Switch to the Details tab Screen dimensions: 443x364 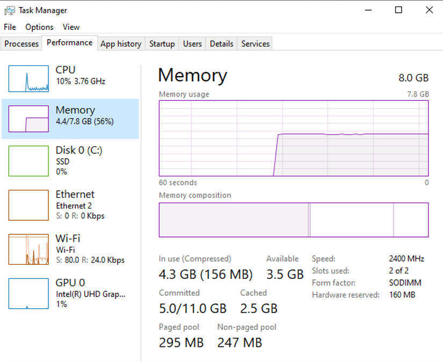(x=221, y=44)
